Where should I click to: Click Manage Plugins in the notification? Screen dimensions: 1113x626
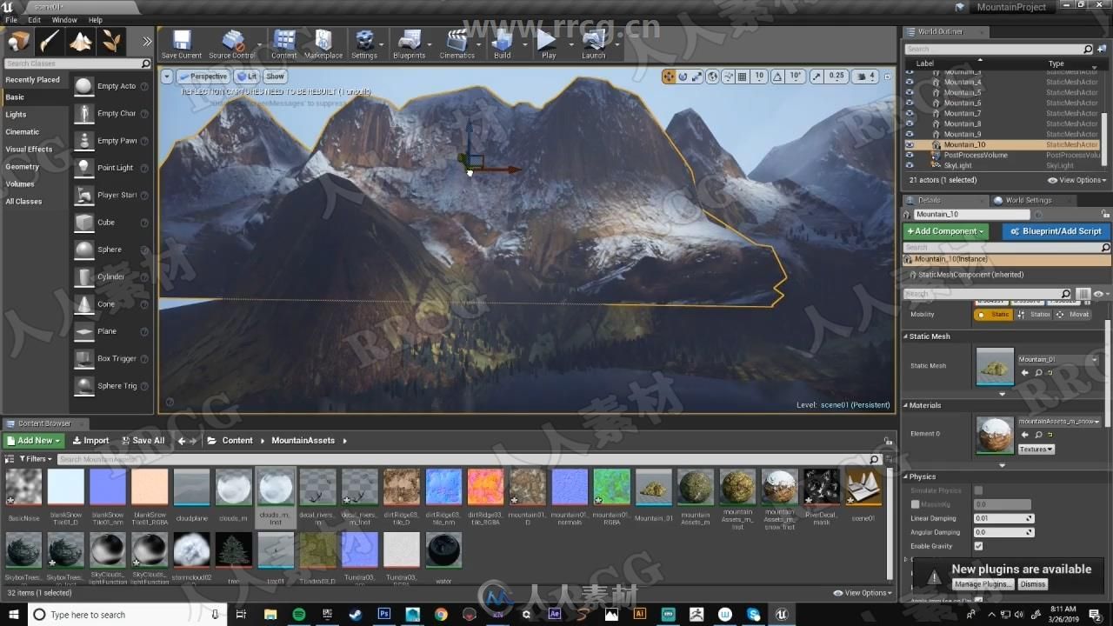coord(983,584)
